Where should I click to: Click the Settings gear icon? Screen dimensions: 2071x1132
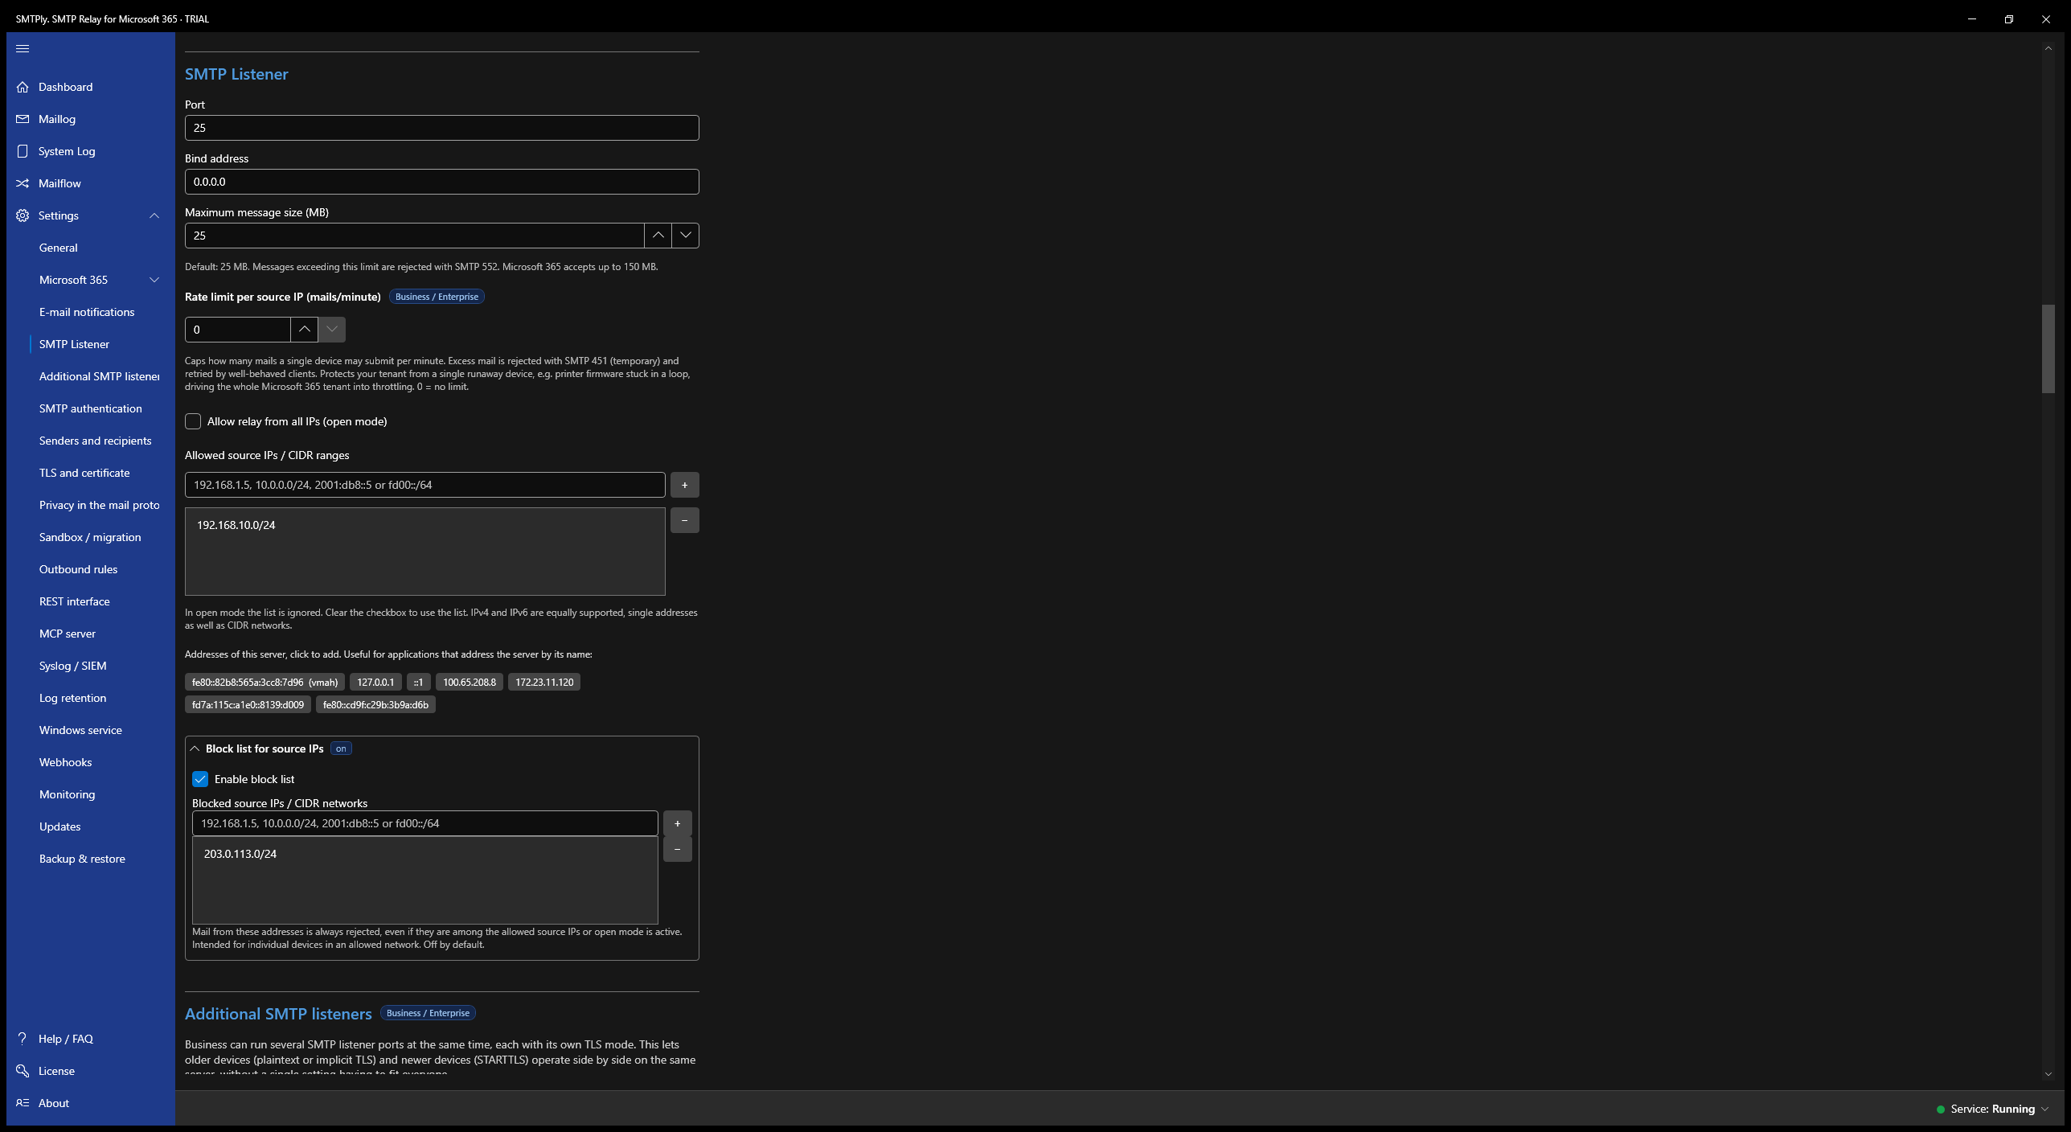23,215
